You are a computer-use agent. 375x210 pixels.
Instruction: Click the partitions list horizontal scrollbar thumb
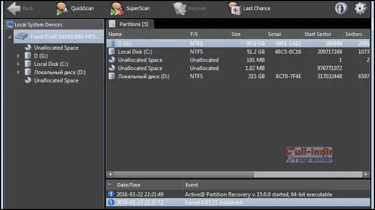(x=184, y=174)
